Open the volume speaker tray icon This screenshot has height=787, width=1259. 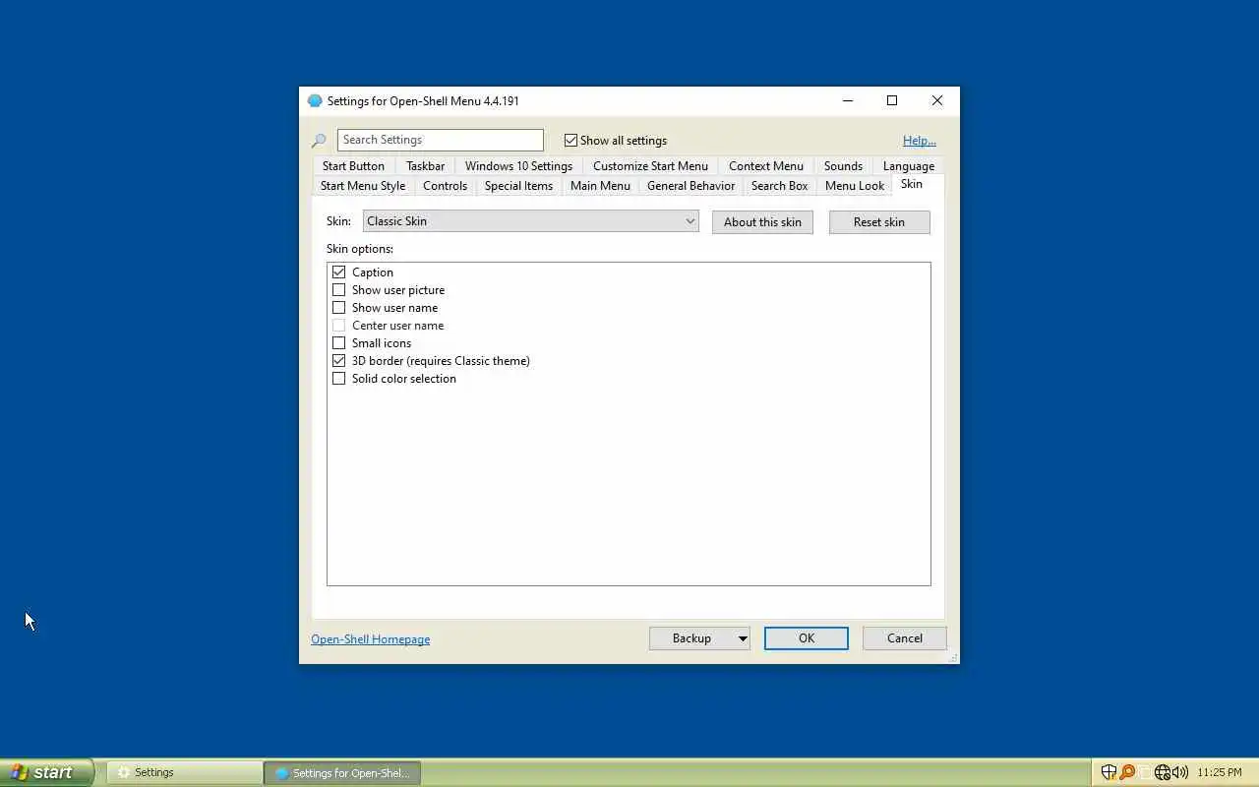[x=1179, y=772]
